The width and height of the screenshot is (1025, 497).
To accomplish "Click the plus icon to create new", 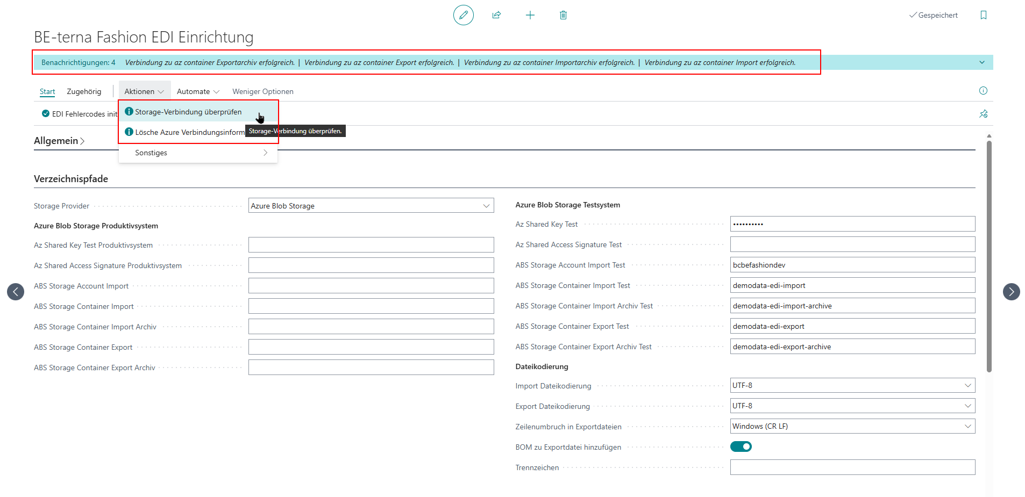I will point(530,15).
